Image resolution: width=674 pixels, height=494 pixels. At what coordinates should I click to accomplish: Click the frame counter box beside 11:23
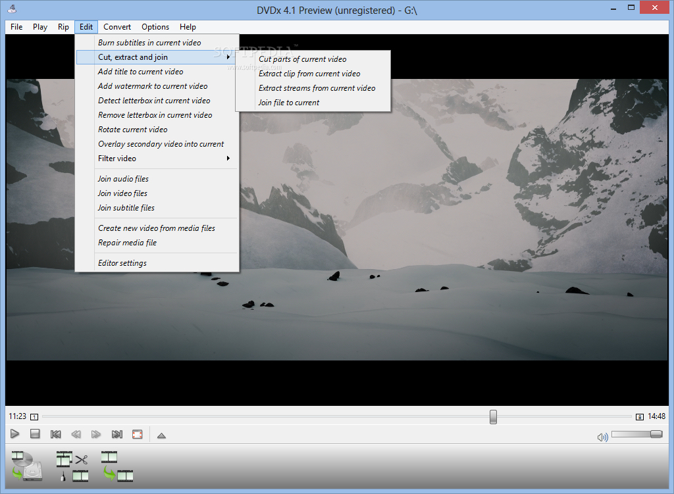coord(33,416)
